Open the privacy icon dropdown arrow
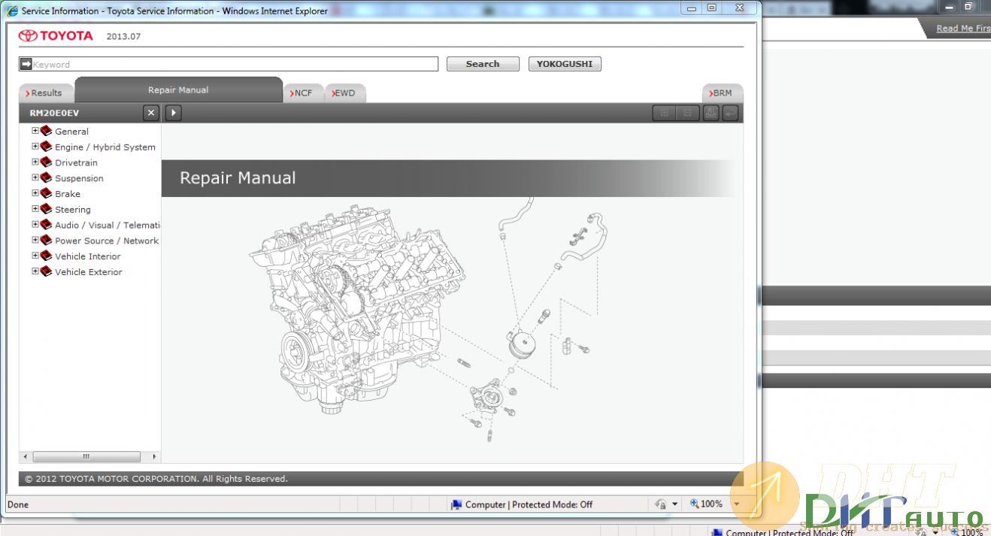This screenshot has width=991, height=536. [x=674, y=504]
